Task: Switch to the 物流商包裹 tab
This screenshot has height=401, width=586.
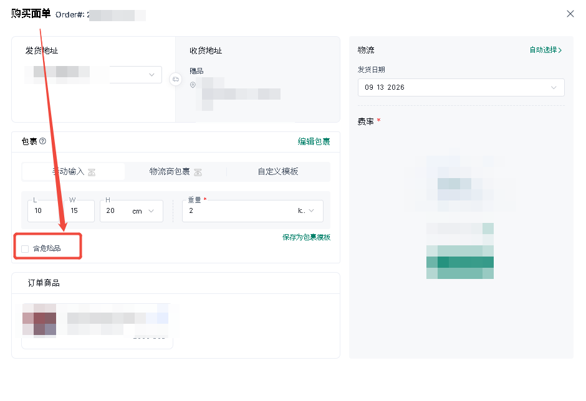Action: click(x=175, y=172)
